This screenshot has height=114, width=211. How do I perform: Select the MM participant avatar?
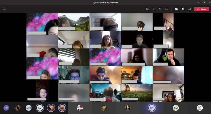pos(28,108)
